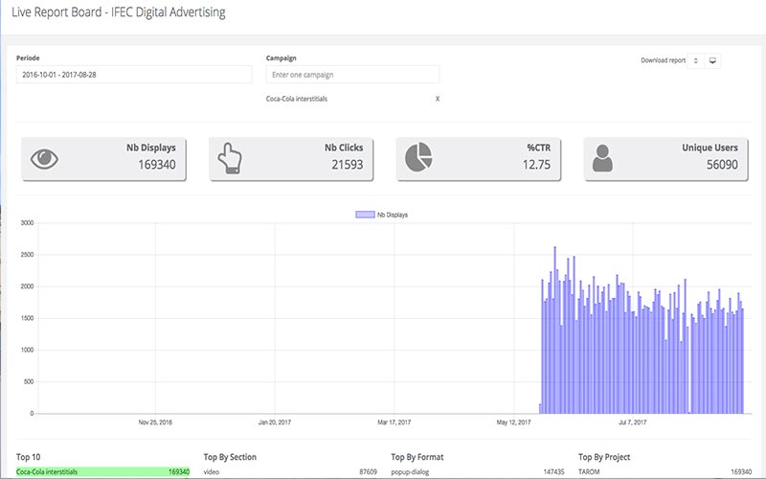This screenshot has height=479, width=766.
Task: Click the May 12, 2017 axis label
Action: click(x=513, y=422)
